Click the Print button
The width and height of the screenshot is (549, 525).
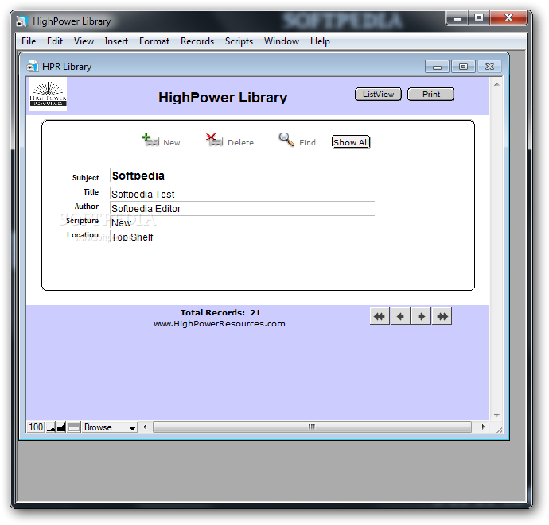[431, 94]
